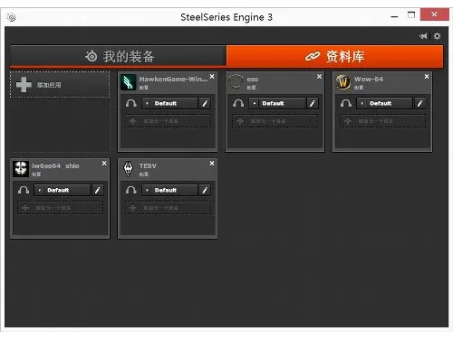Click the HawkenGame-Win... app title
Screen dimensions: 453x339
(173, 80)
